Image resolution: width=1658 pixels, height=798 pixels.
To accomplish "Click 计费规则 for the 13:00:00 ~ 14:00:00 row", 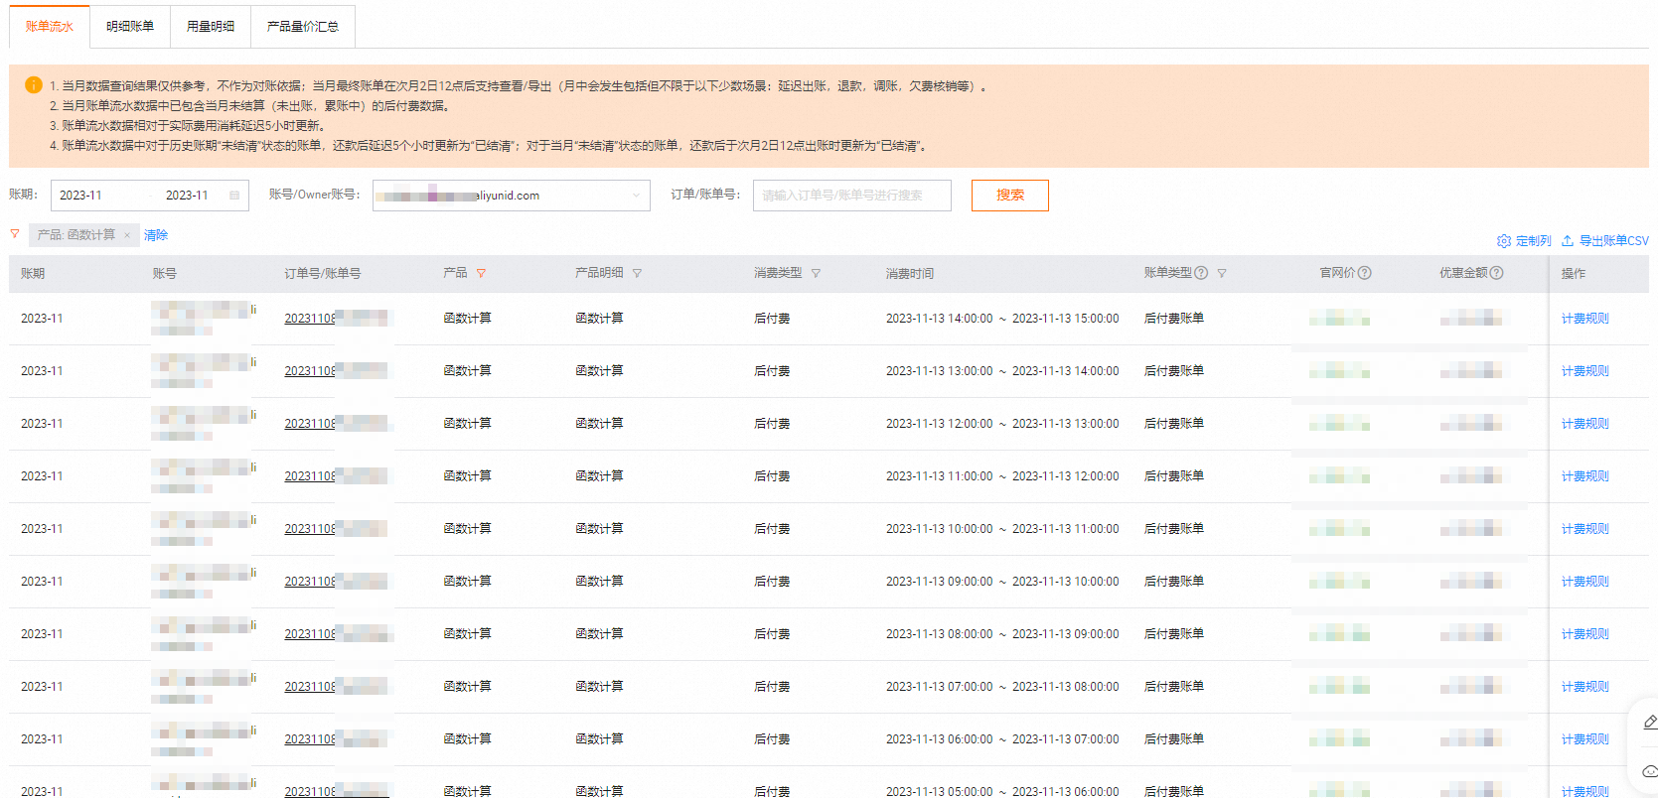I will tap(1584, 371).
